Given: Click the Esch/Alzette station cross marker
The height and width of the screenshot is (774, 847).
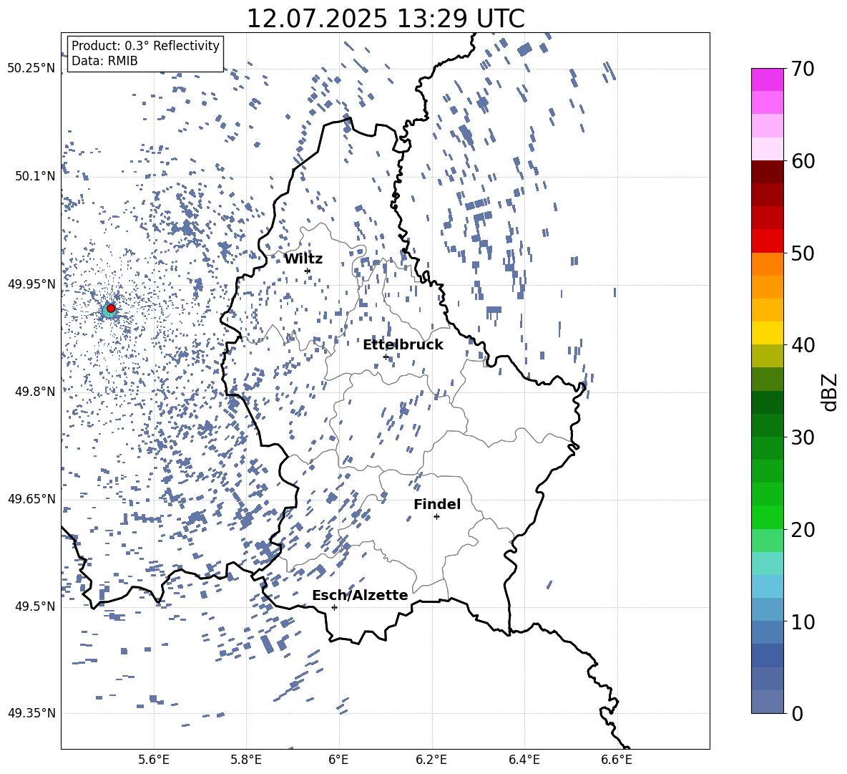Looking at the screenshot, I should coord(334,607).
